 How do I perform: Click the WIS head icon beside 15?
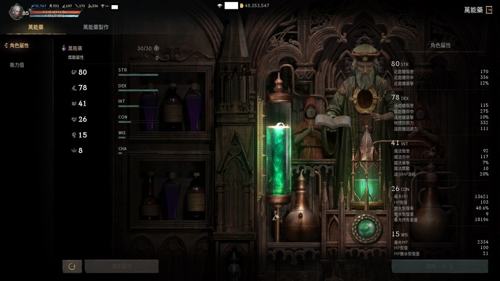[x=73, y=135]
